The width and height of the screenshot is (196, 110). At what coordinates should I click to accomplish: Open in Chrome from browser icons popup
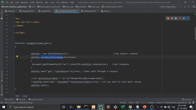tap(168, 18)
